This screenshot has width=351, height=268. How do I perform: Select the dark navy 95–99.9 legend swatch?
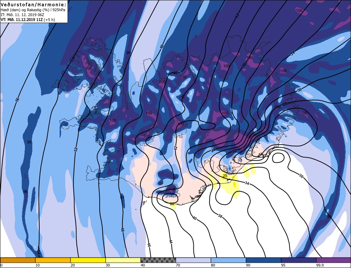[299, 260]
